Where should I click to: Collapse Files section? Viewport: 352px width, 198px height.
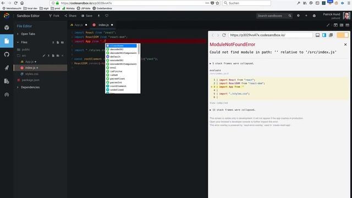point(22,42)
